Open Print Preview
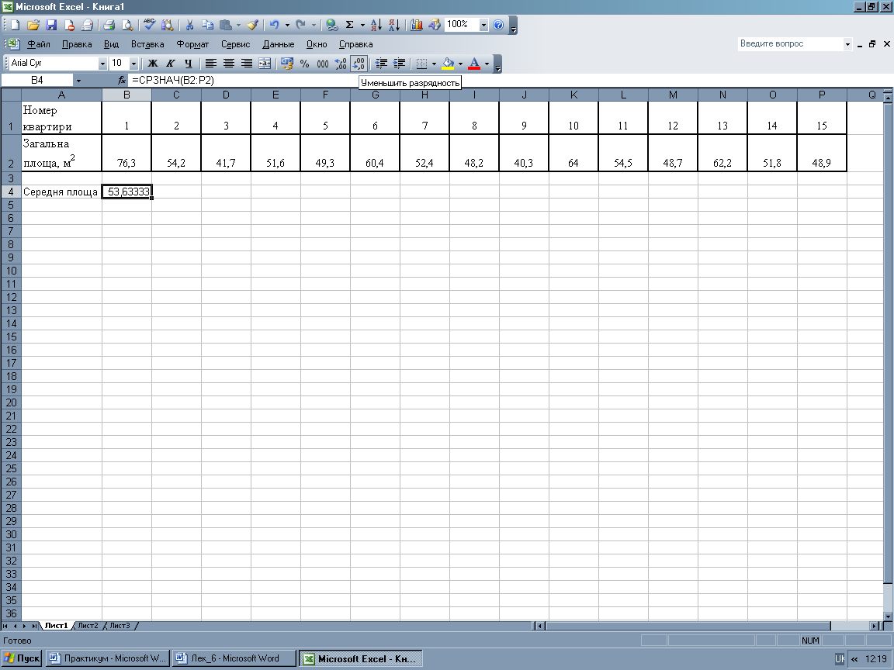Viewport: 894px width, 670px height. point(127,25)
